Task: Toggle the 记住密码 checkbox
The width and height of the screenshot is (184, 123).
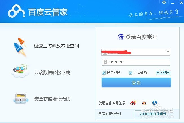Action: (x=104, y=73)
